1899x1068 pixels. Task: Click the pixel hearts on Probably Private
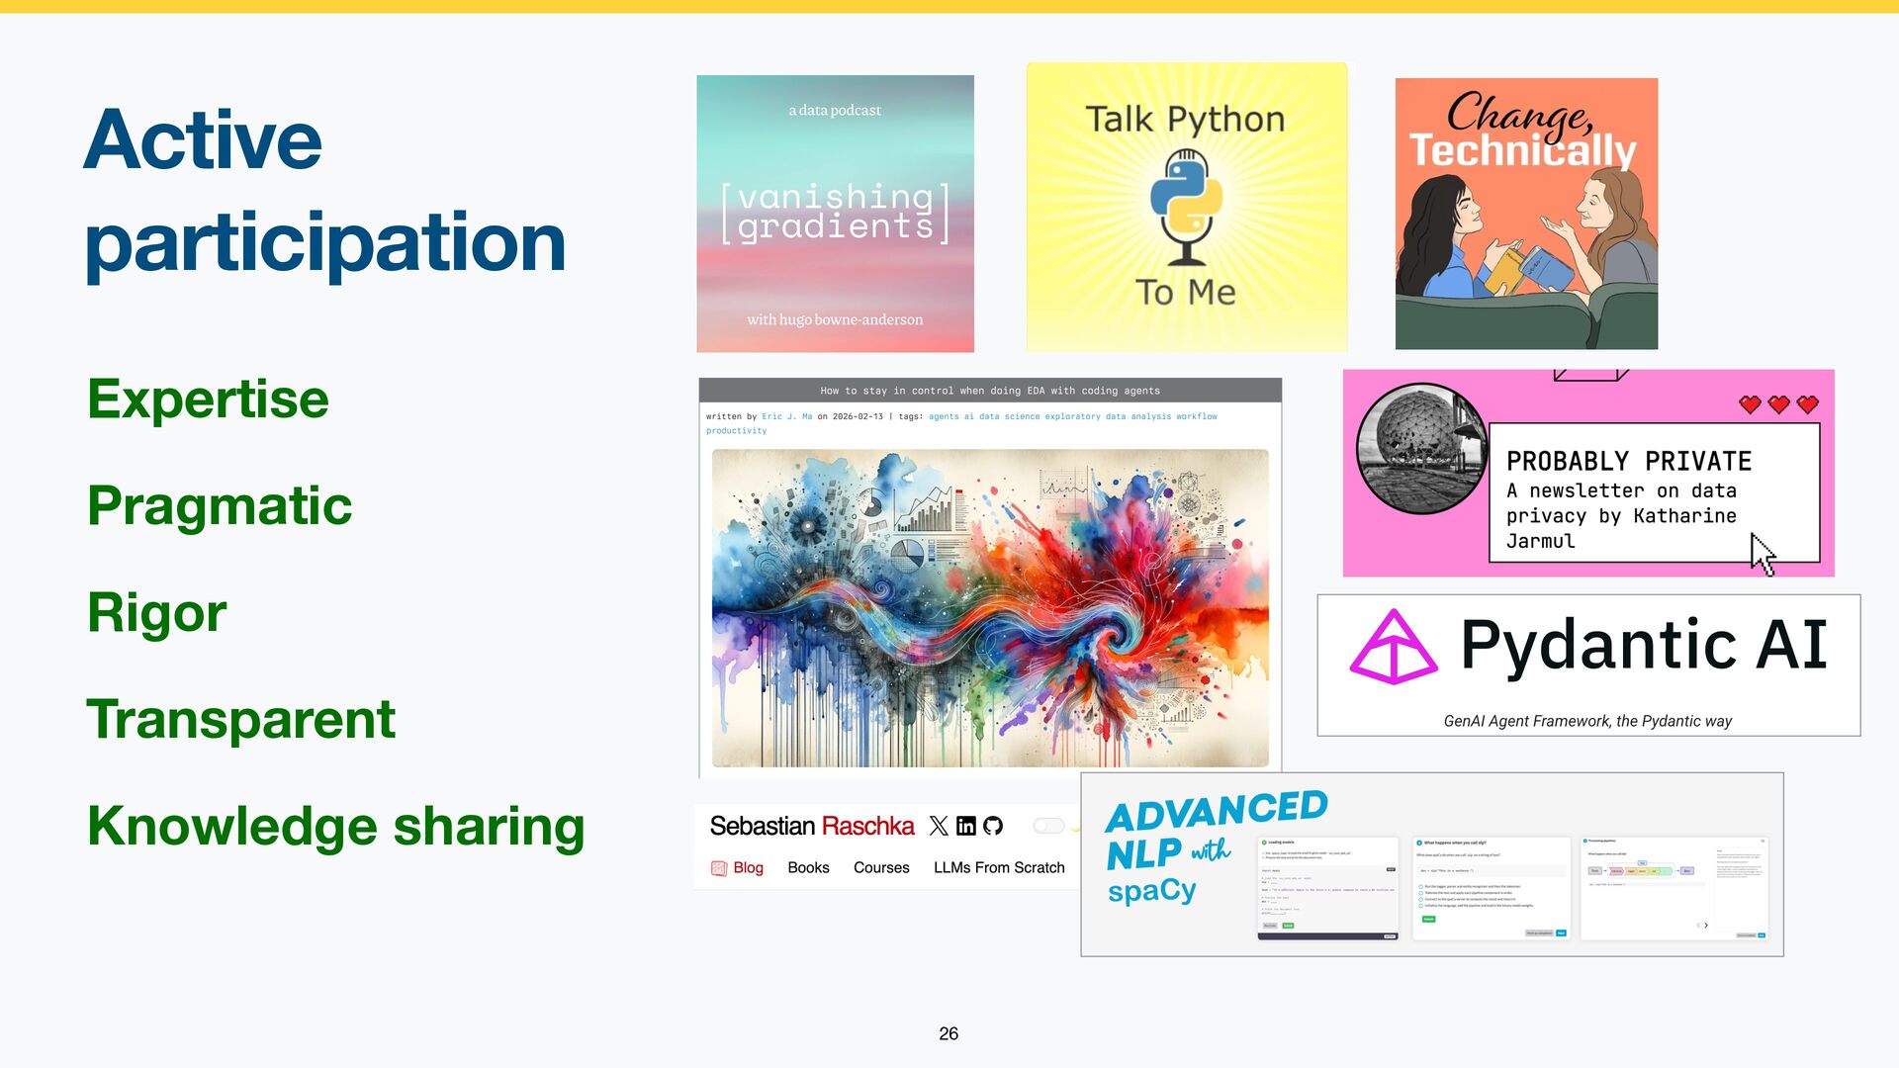pos(1778,404)
